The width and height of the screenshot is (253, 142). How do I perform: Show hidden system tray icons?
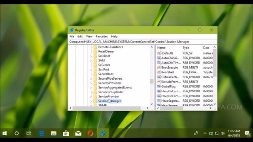[x=205, y=133]
